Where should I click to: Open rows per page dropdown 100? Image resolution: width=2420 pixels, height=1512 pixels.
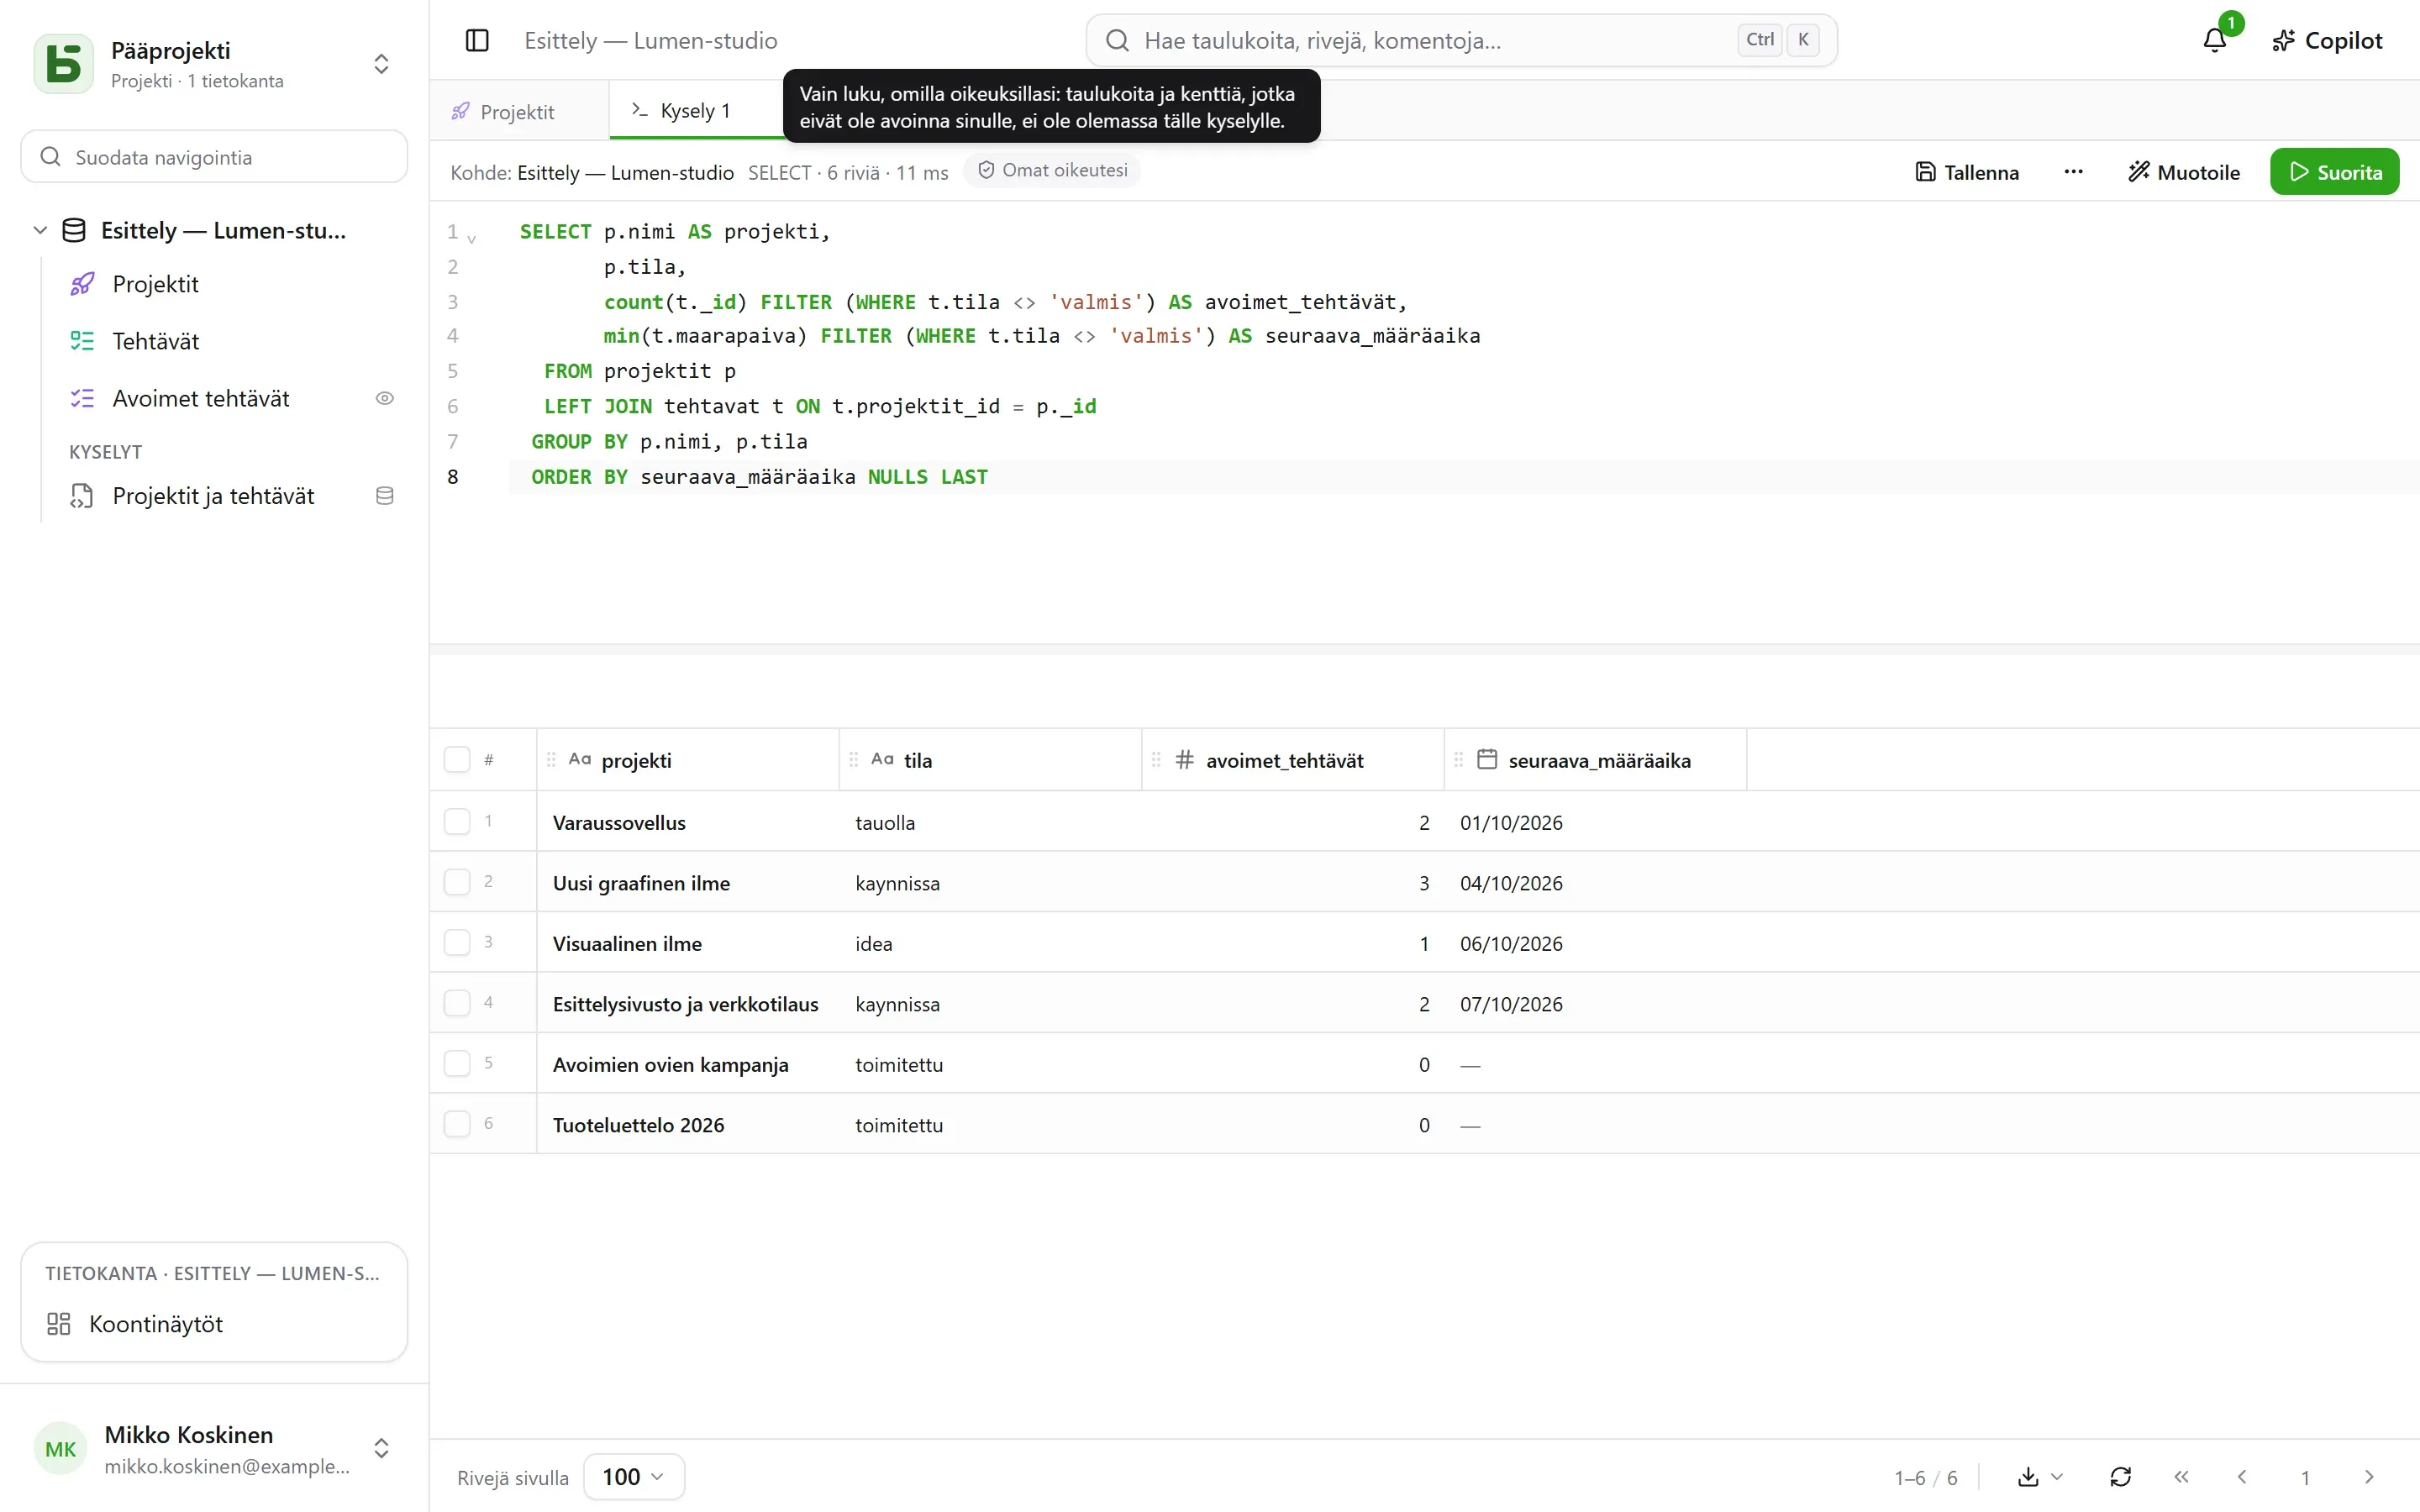634,1477
